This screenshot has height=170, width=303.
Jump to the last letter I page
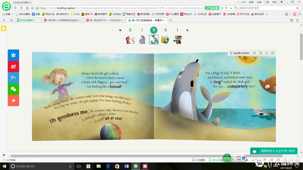(177, 30)
